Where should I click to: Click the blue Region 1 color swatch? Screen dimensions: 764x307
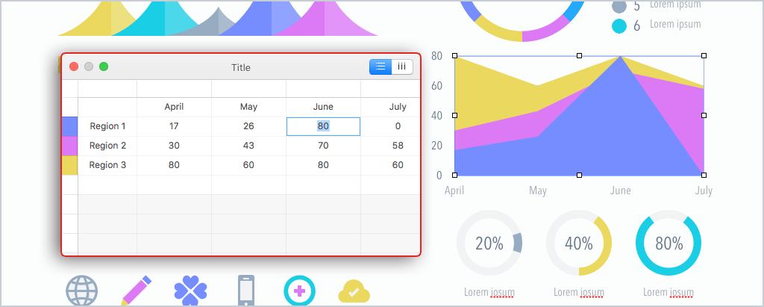69,126
